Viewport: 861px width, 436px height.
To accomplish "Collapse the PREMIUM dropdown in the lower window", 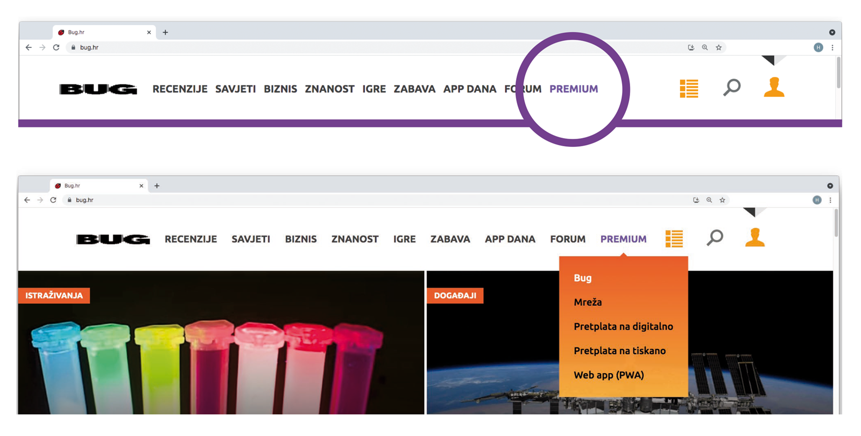I will coord(624,239).
